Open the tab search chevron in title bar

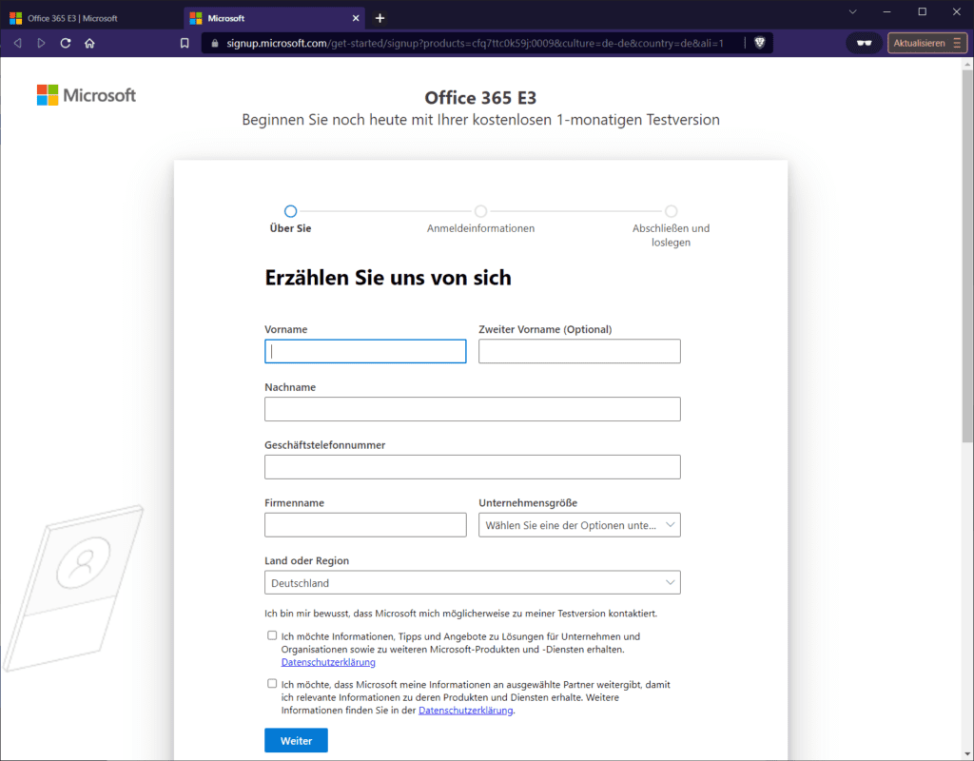point(853,11)
